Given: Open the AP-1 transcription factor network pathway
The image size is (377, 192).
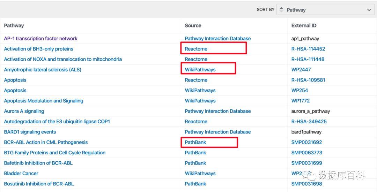Looking at the screenshot, I should (x=40, y=39).
